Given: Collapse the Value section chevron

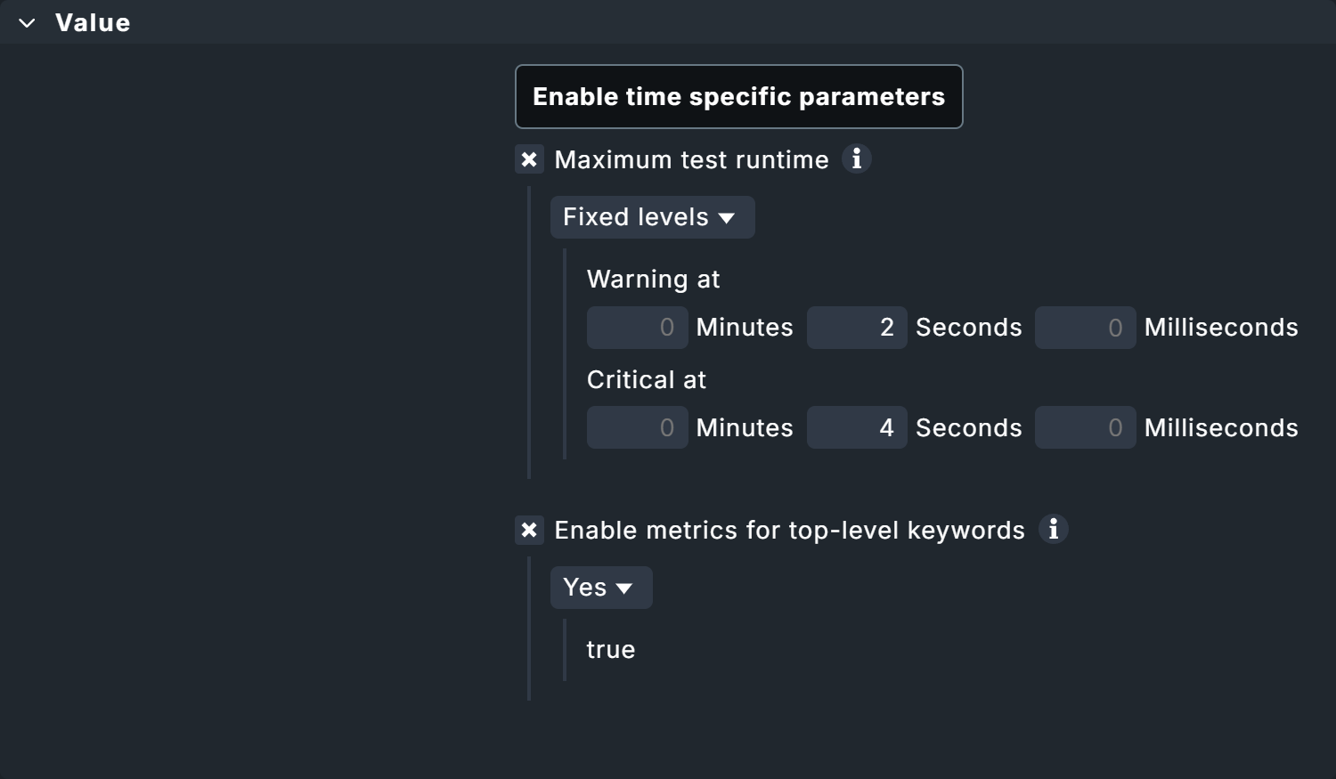Looking at the screenshot, I should coord(27,23).
